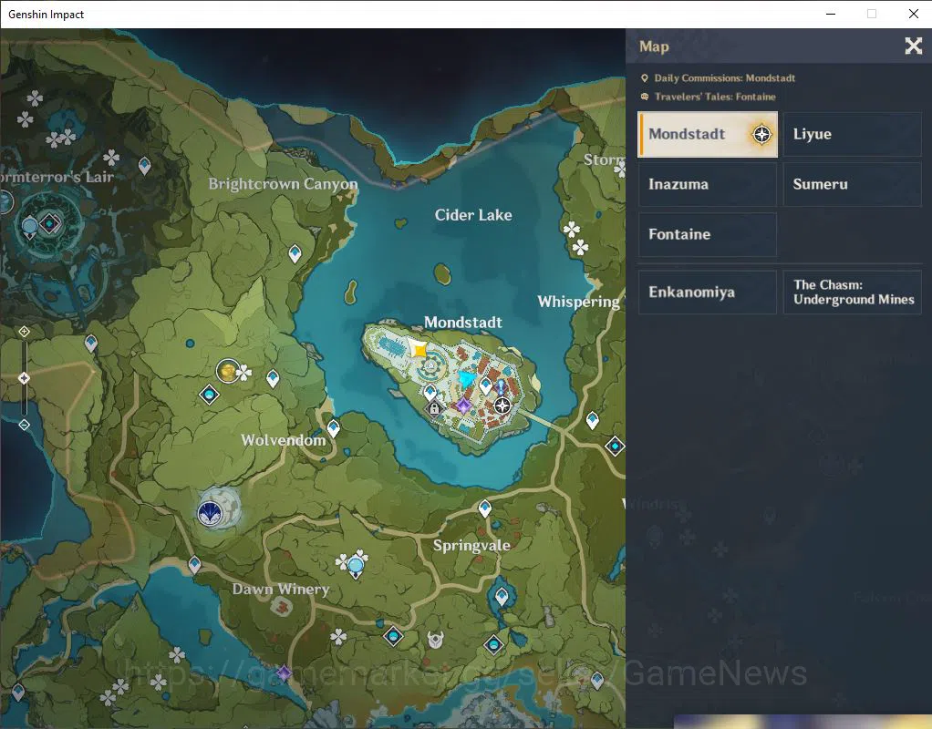Click the Mondstadt city map label

(x=463, y=323)
